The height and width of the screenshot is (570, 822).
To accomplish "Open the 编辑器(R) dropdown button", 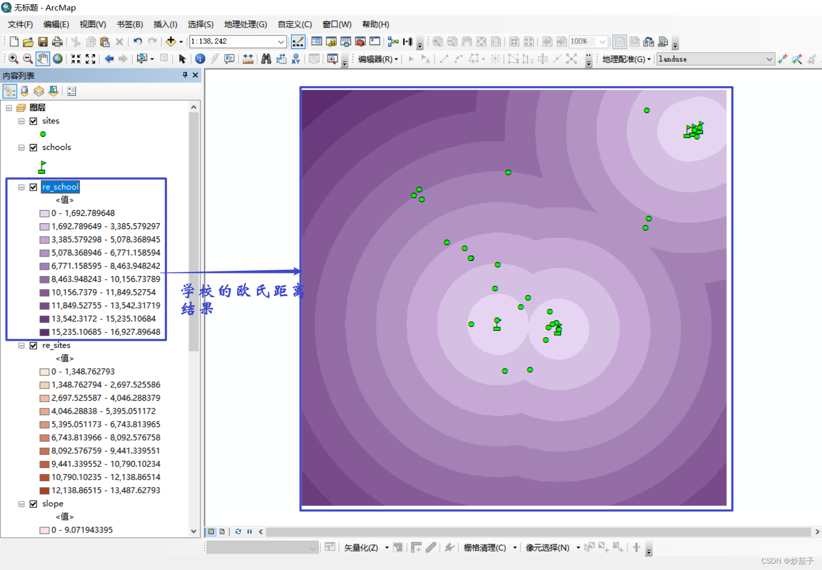I will click(x=378, y=59).
